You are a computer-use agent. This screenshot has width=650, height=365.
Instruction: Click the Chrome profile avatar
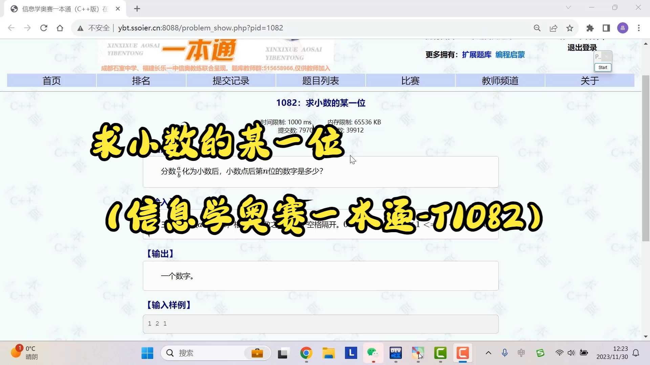pyautogui.click(x=623, y=28)
